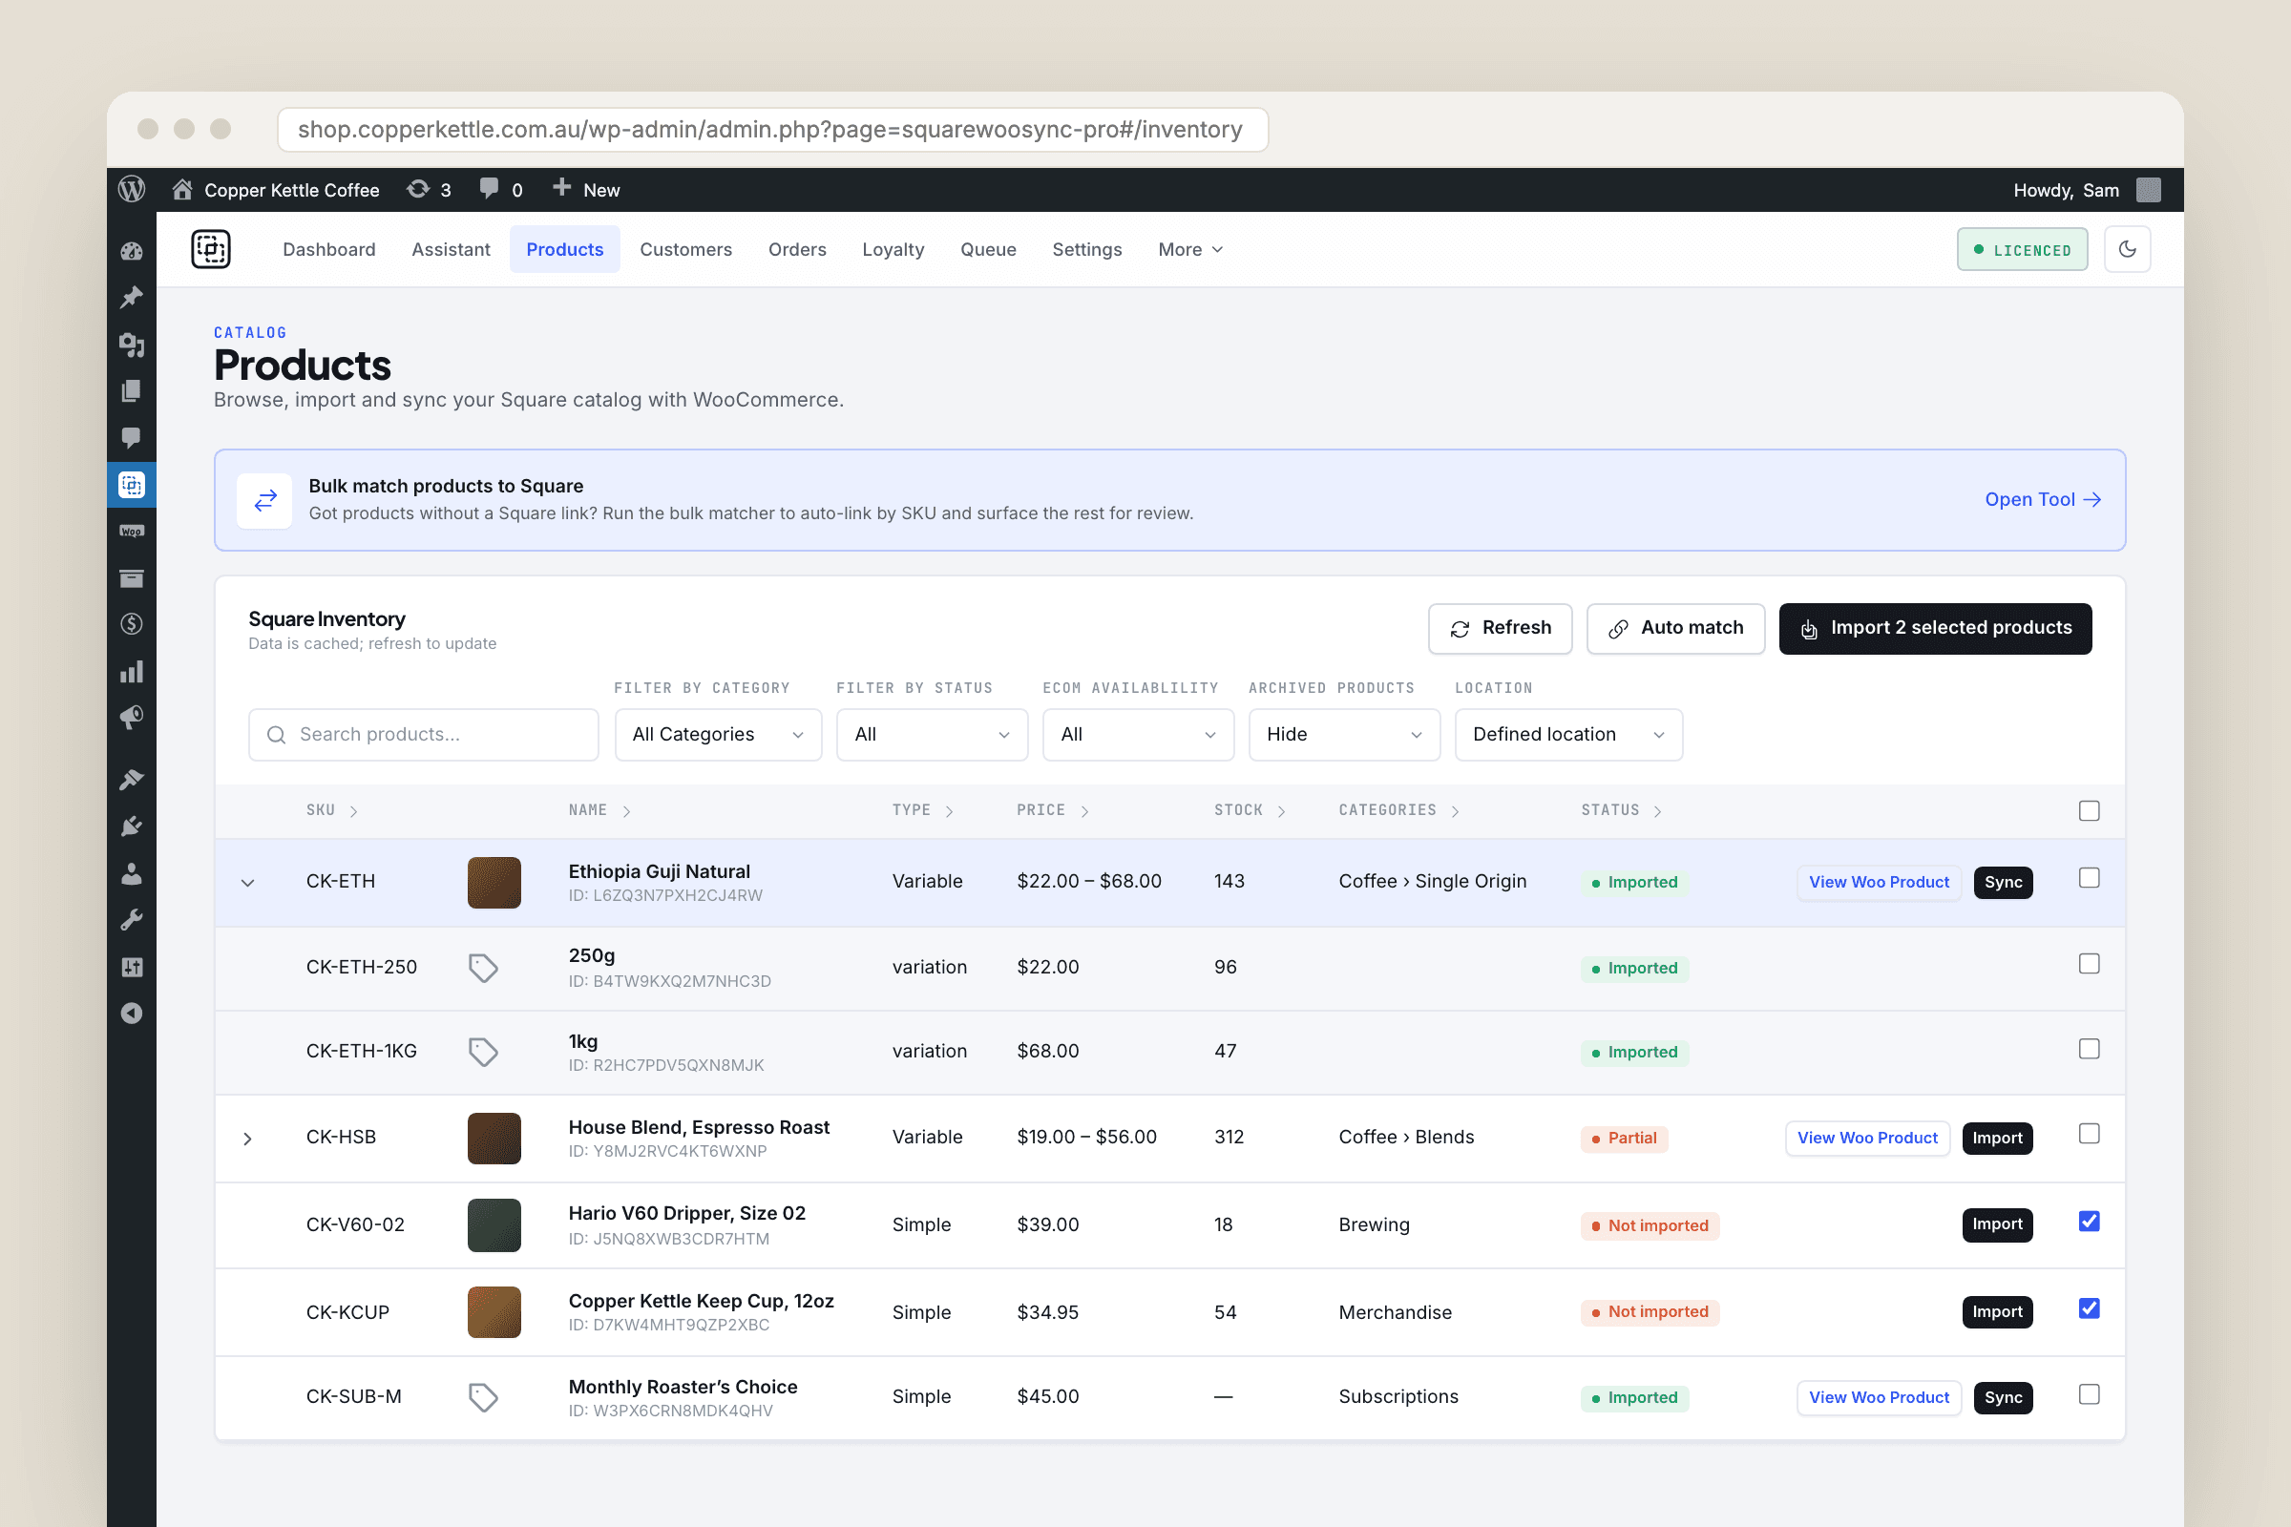Sync the Monthly Roaster's Choice product

pos(2003,1397)
